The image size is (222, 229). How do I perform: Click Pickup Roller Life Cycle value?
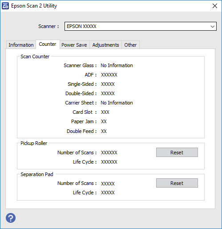(109, 162)
